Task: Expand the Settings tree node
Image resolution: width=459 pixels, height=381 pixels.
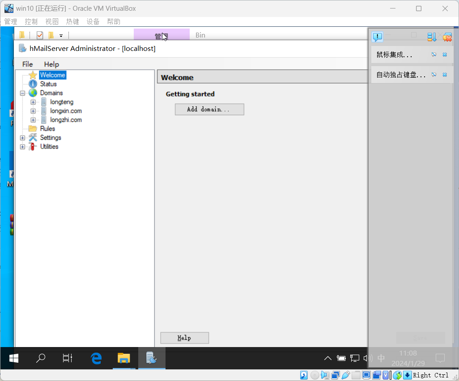Action: pyautogui.click(x=22, y=138)
